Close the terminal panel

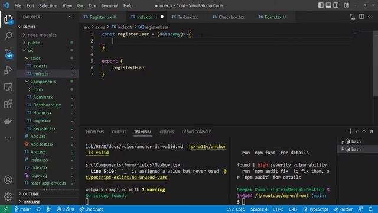pyautogui.click(x=372, y=131)
